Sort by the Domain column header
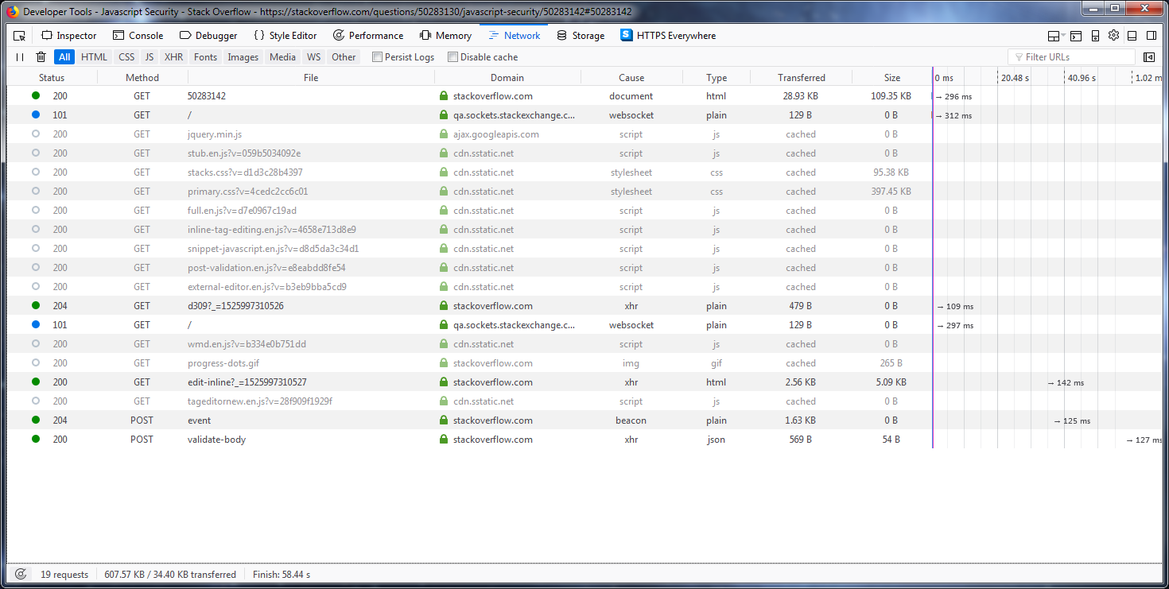The height and width of the screenshot is (589, 1169). pyautogui.click(x=507, y=78)
